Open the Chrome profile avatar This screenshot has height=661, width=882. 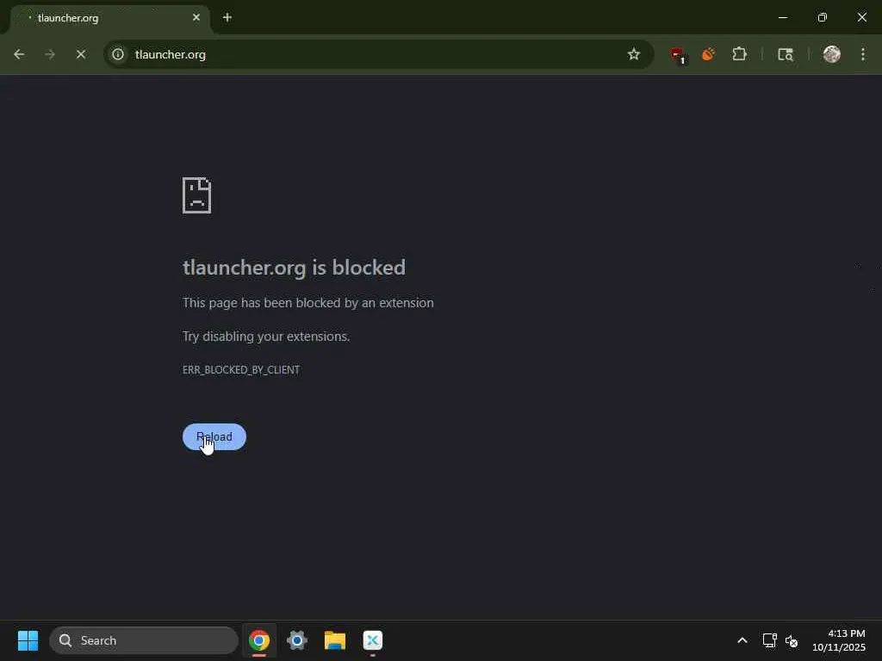831,54
